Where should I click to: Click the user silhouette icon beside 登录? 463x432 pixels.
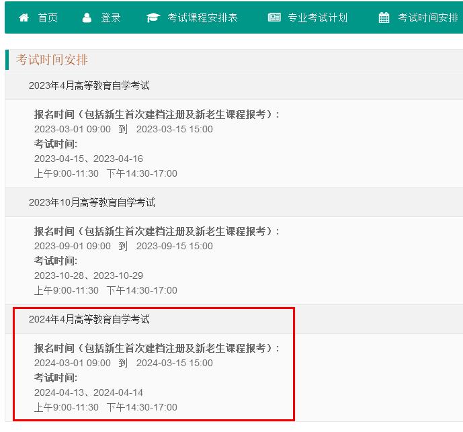(x=87, y=17)
